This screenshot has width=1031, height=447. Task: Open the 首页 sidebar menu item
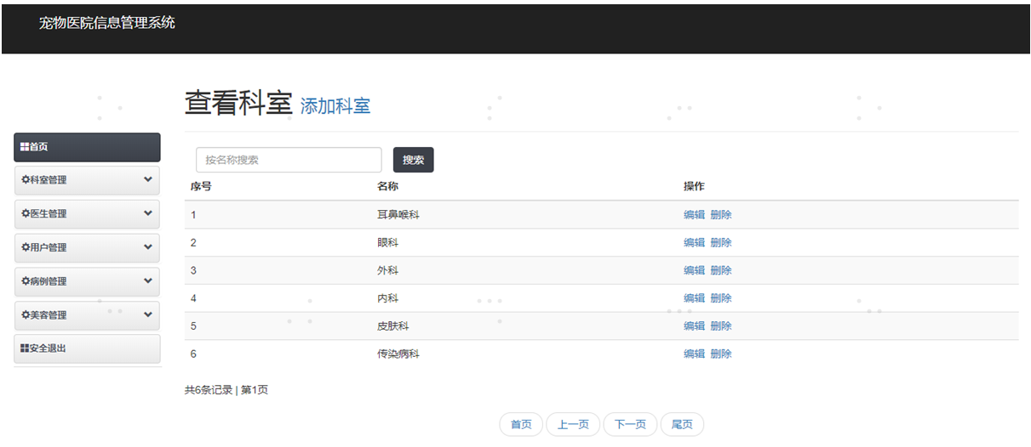tap(87, 147)
